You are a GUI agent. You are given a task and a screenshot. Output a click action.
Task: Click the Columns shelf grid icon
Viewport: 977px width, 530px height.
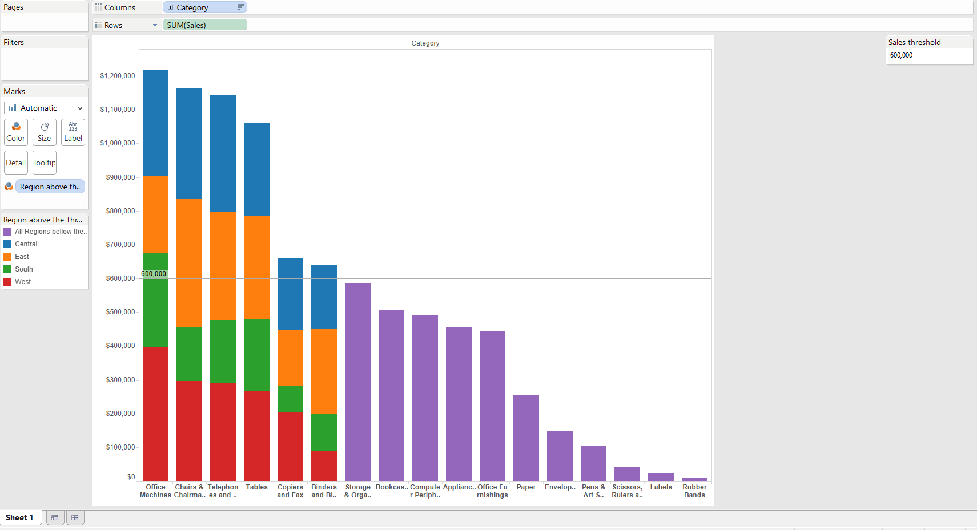(98, 7)
